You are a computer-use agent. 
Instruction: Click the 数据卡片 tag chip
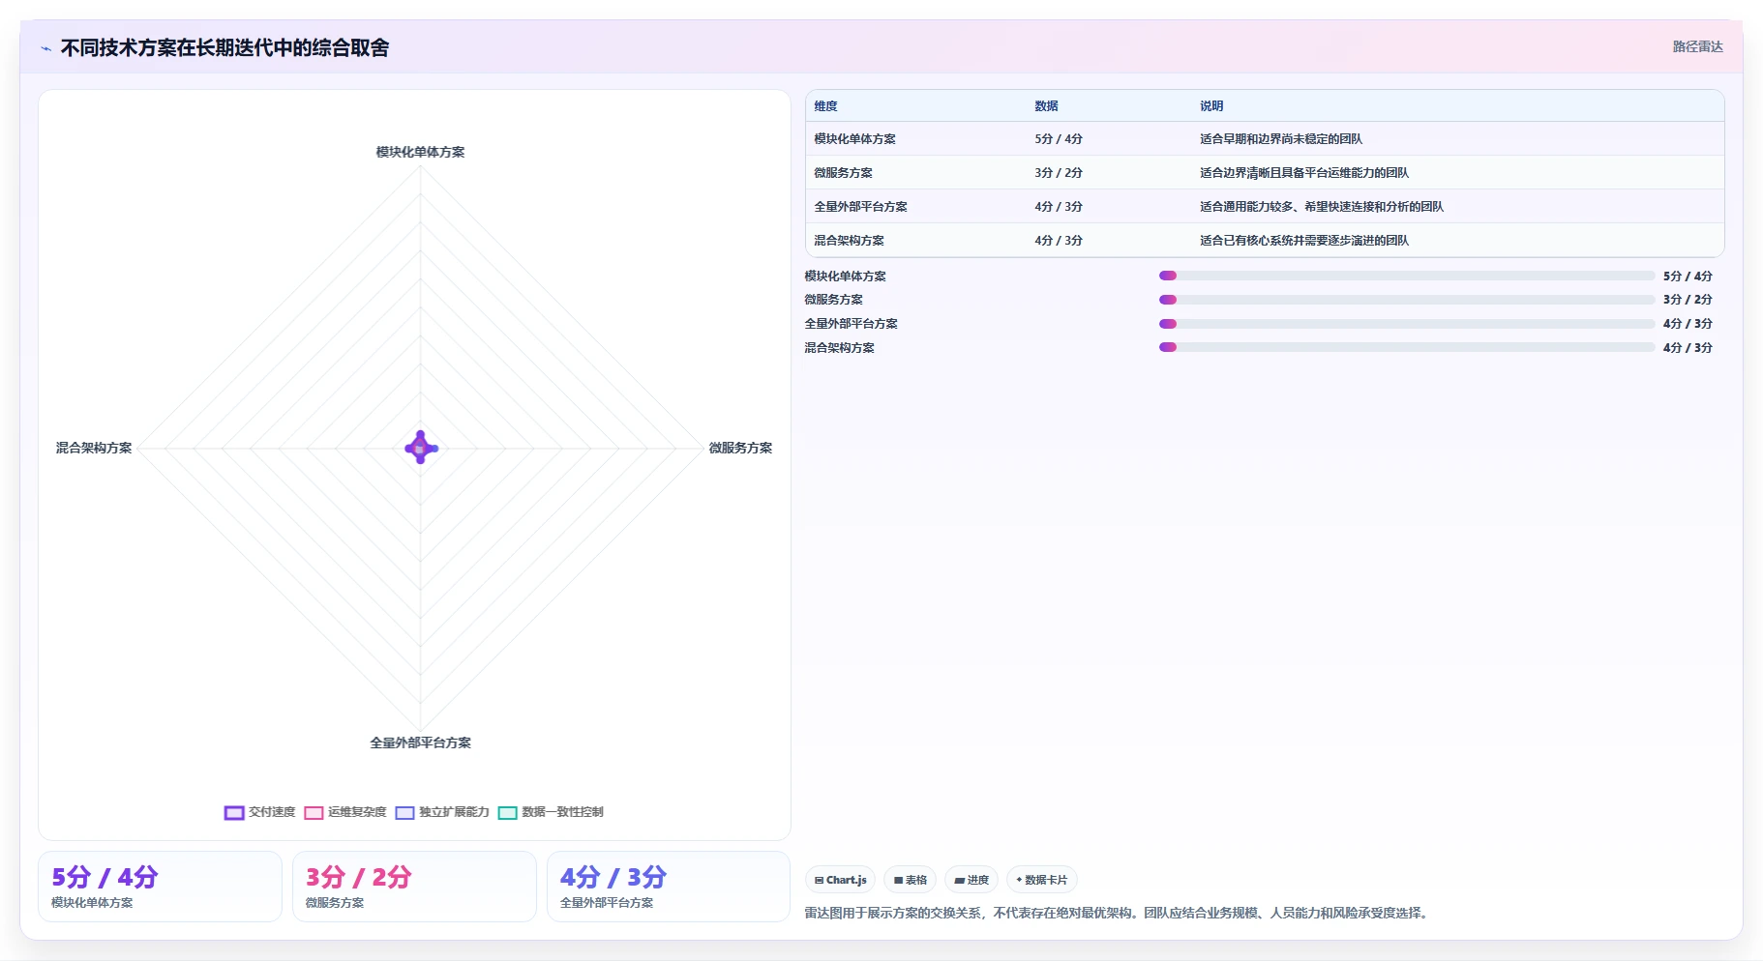point(1042,880)
